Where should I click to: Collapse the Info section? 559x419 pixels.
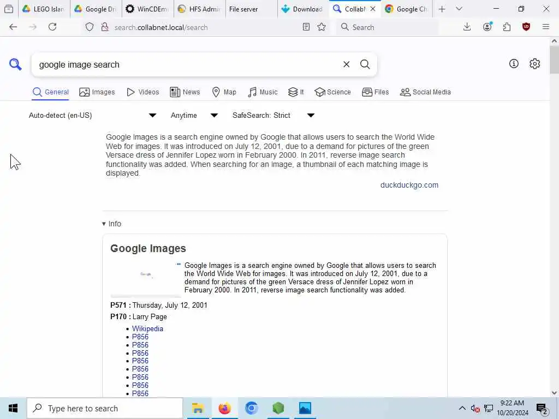111,224
